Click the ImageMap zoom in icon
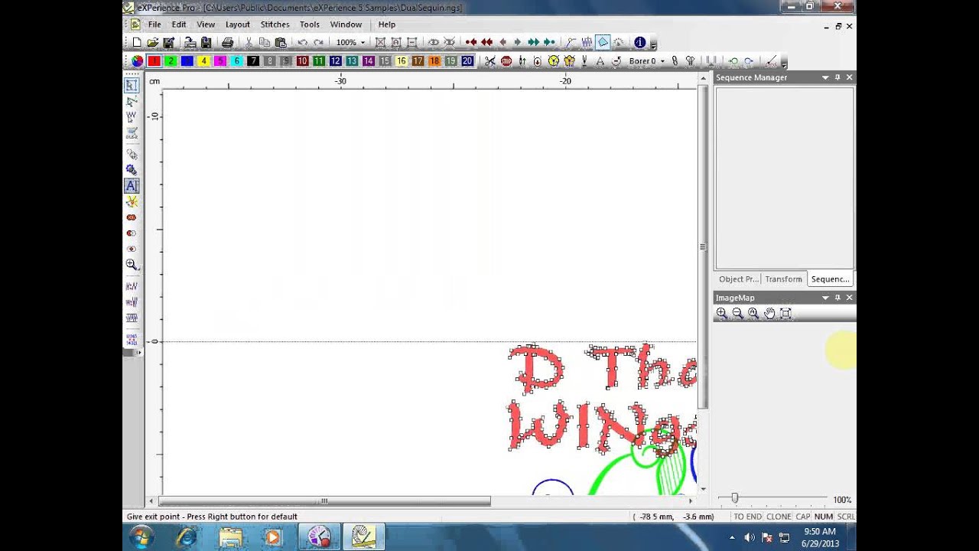The image size is (979, 551). pyautogui.click(x=721, y=313)
